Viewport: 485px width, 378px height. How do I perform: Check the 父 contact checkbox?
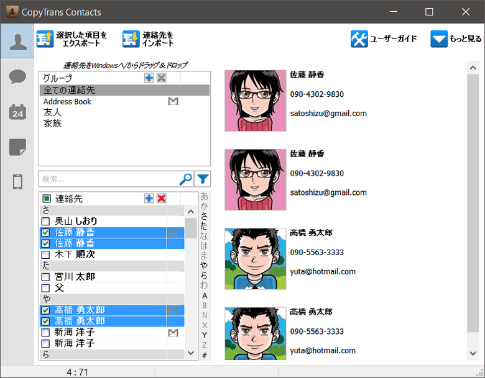(45, 288)
